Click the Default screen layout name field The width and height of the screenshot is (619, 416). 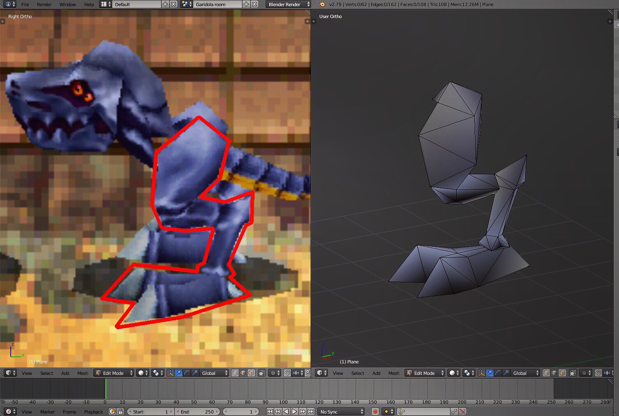click(136, 5)
